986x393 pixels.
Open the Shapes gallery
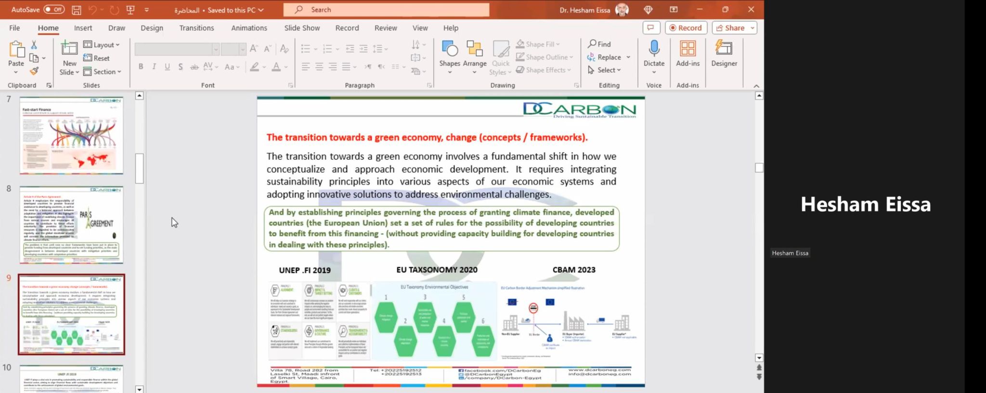tap(450, 57)
